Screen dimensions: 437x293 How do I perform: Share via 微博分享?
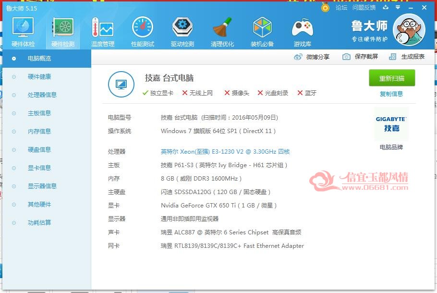pos(312,57)
